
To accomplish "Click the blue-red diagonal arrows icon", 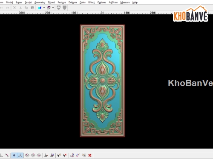I will [78, 156].
